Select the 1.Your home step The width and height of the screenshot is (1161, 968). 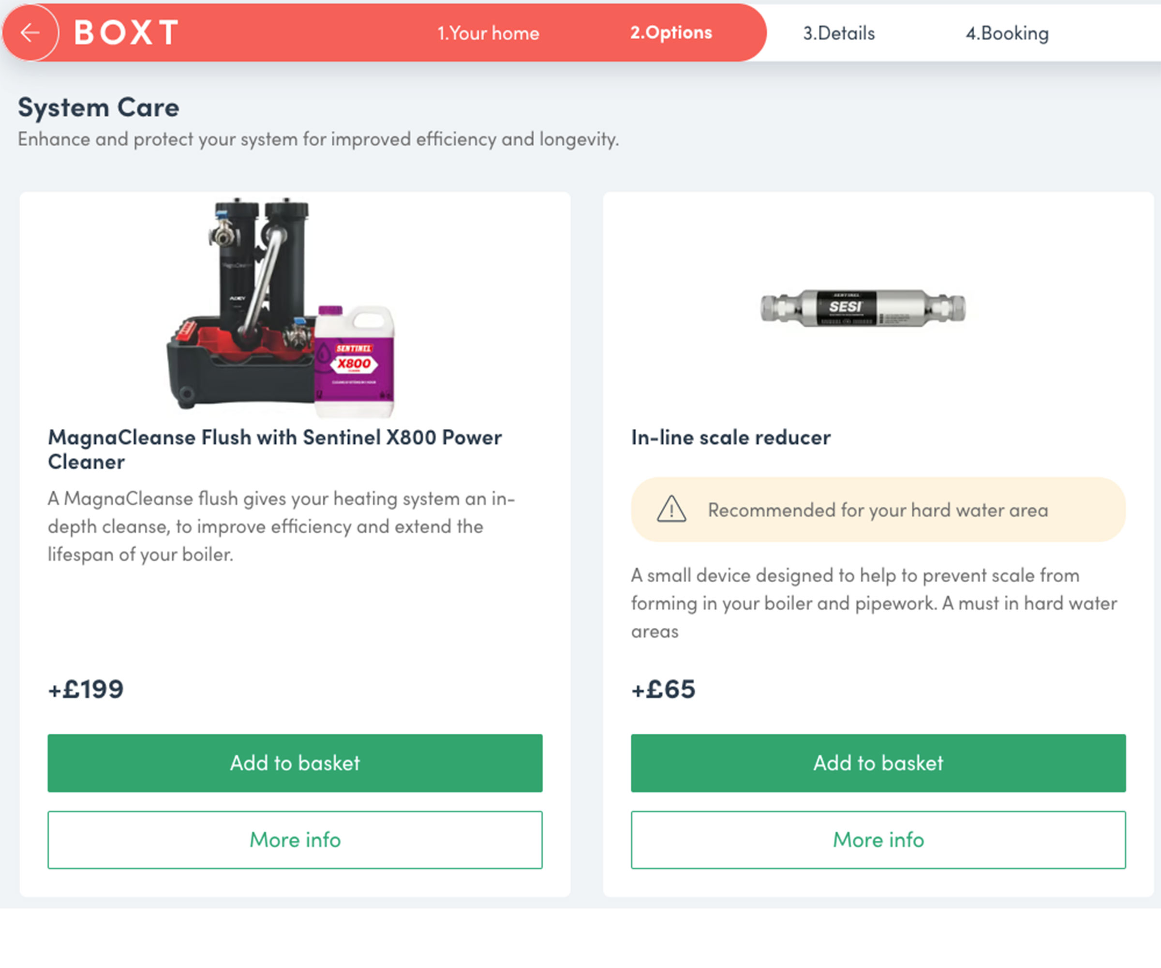point(488,33)
